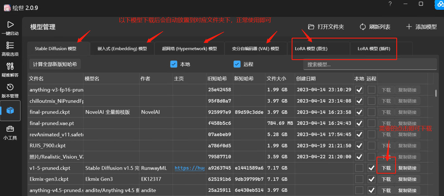Click 计算全部新版短哈希 button
The image size is (444, 196).
(55, 64)
